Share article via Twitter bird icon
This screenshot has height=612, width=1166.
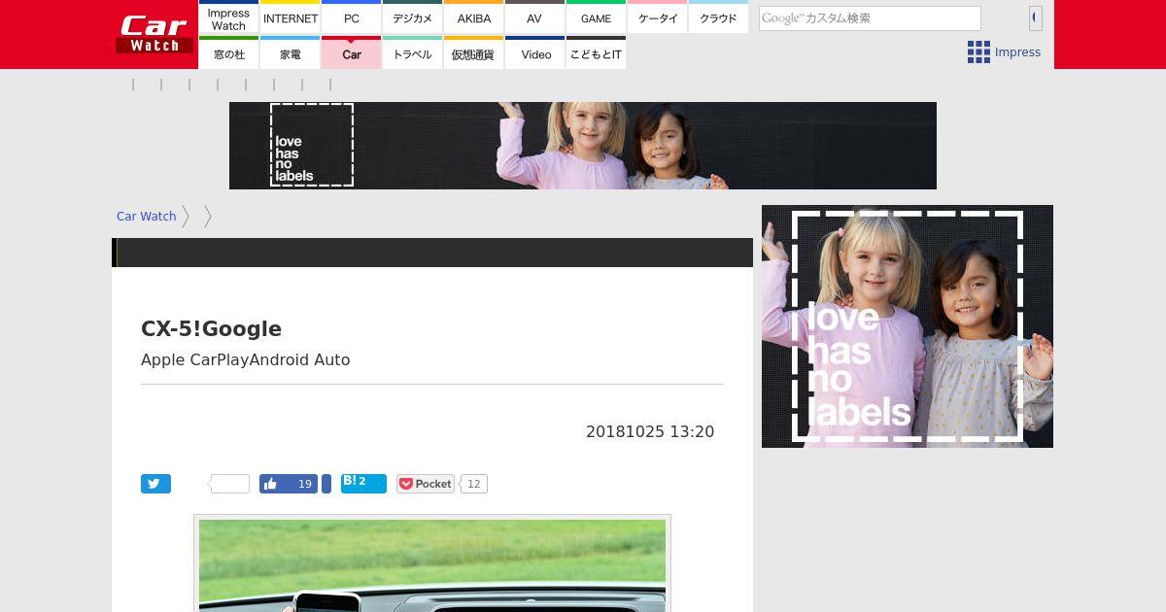tap(155, 484)
